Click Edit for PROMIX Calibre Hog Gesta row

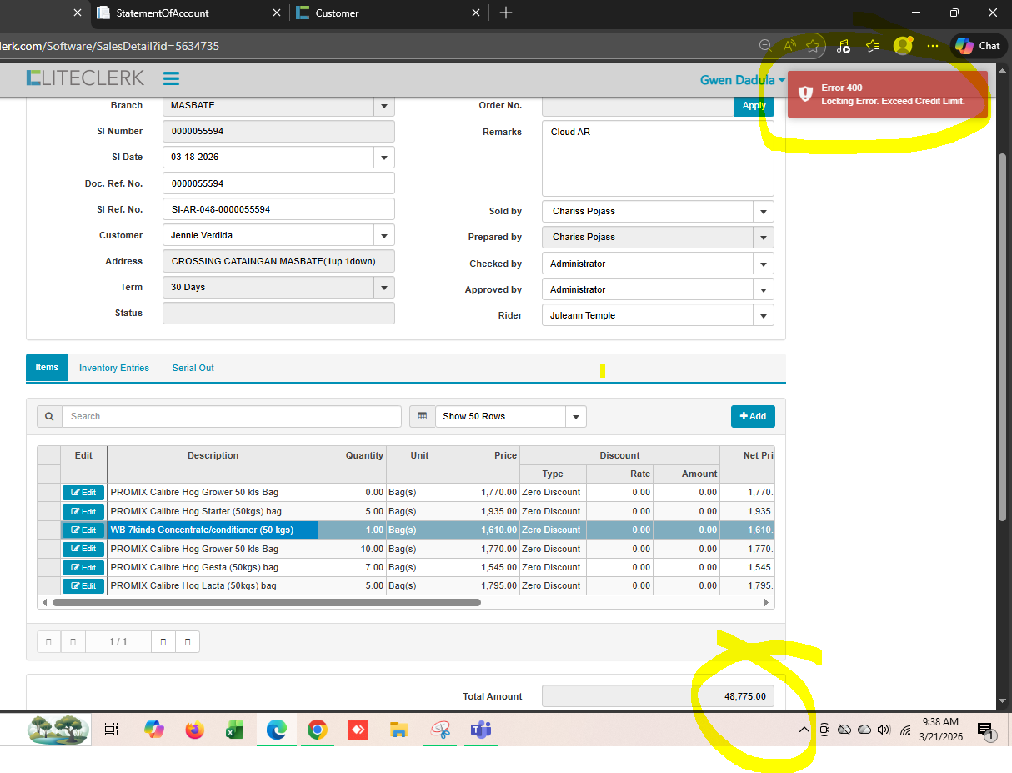[83, 567]
